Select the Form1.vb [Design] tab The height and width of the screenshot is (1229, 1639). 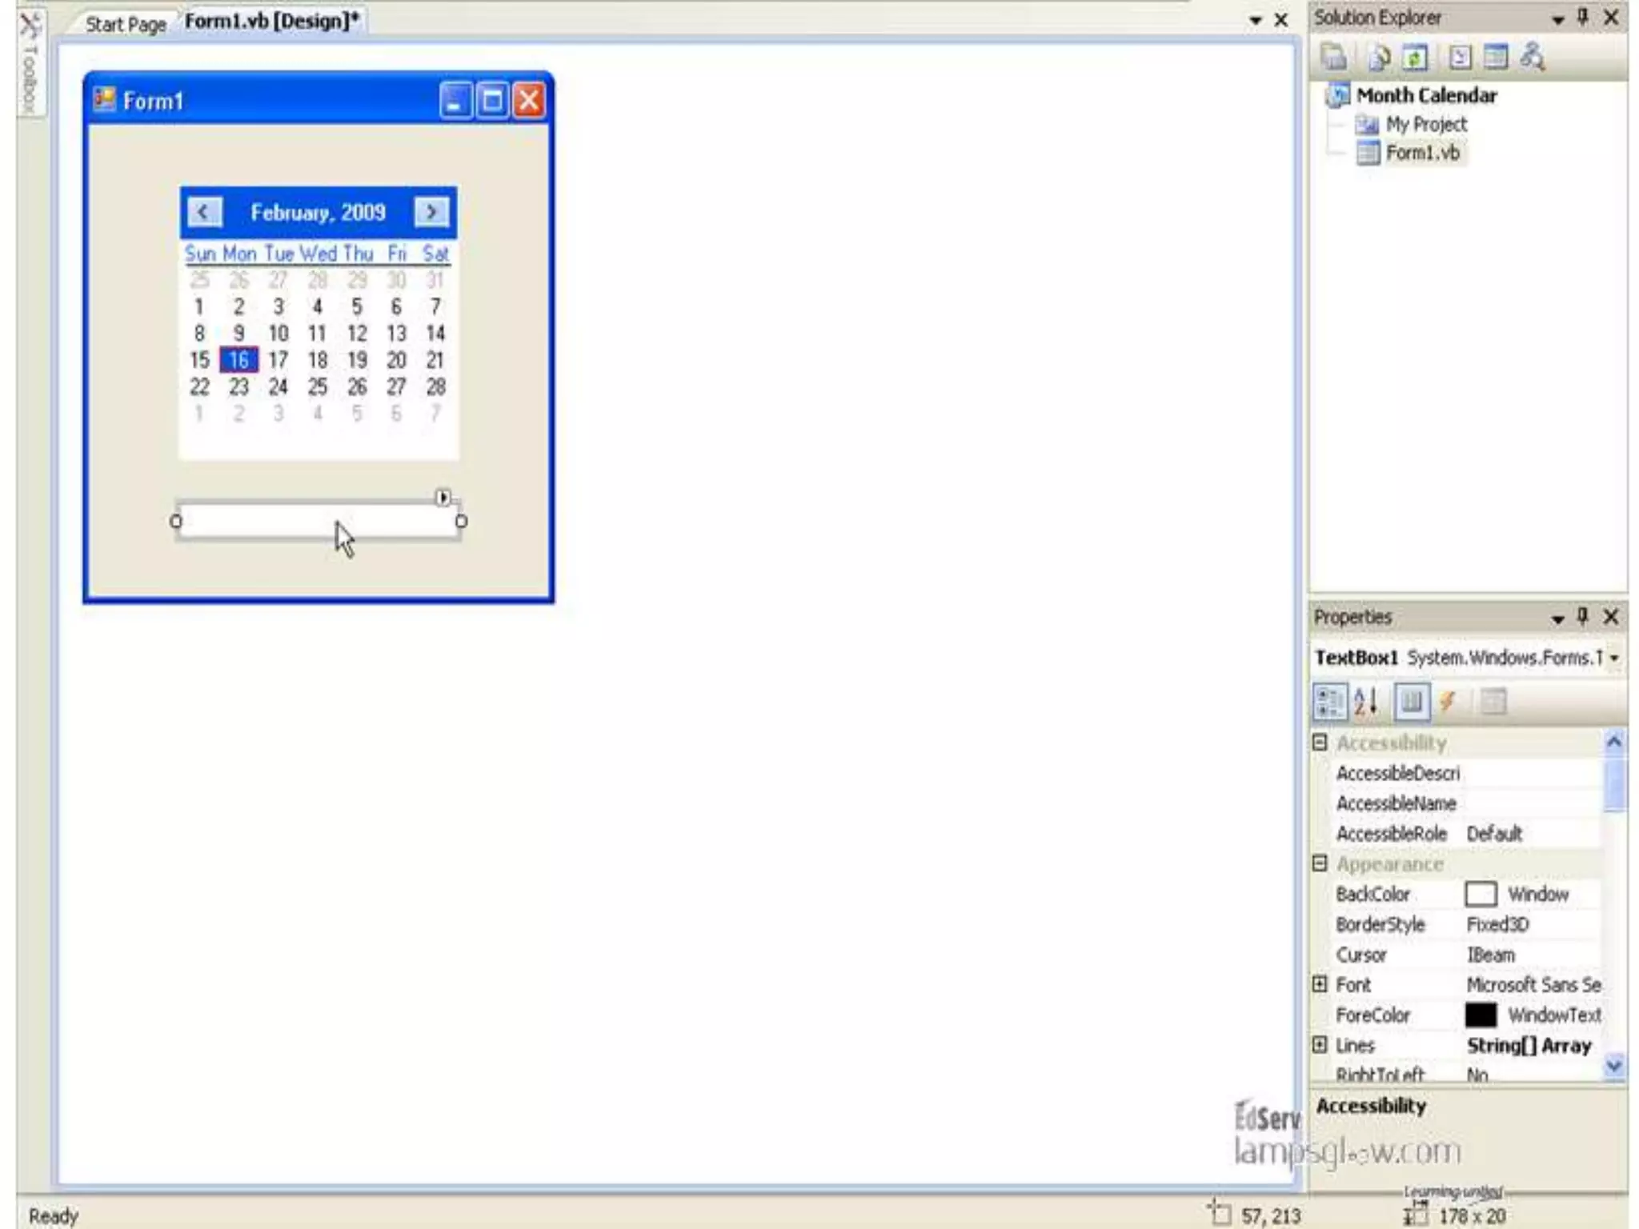(x=271, y=21)
